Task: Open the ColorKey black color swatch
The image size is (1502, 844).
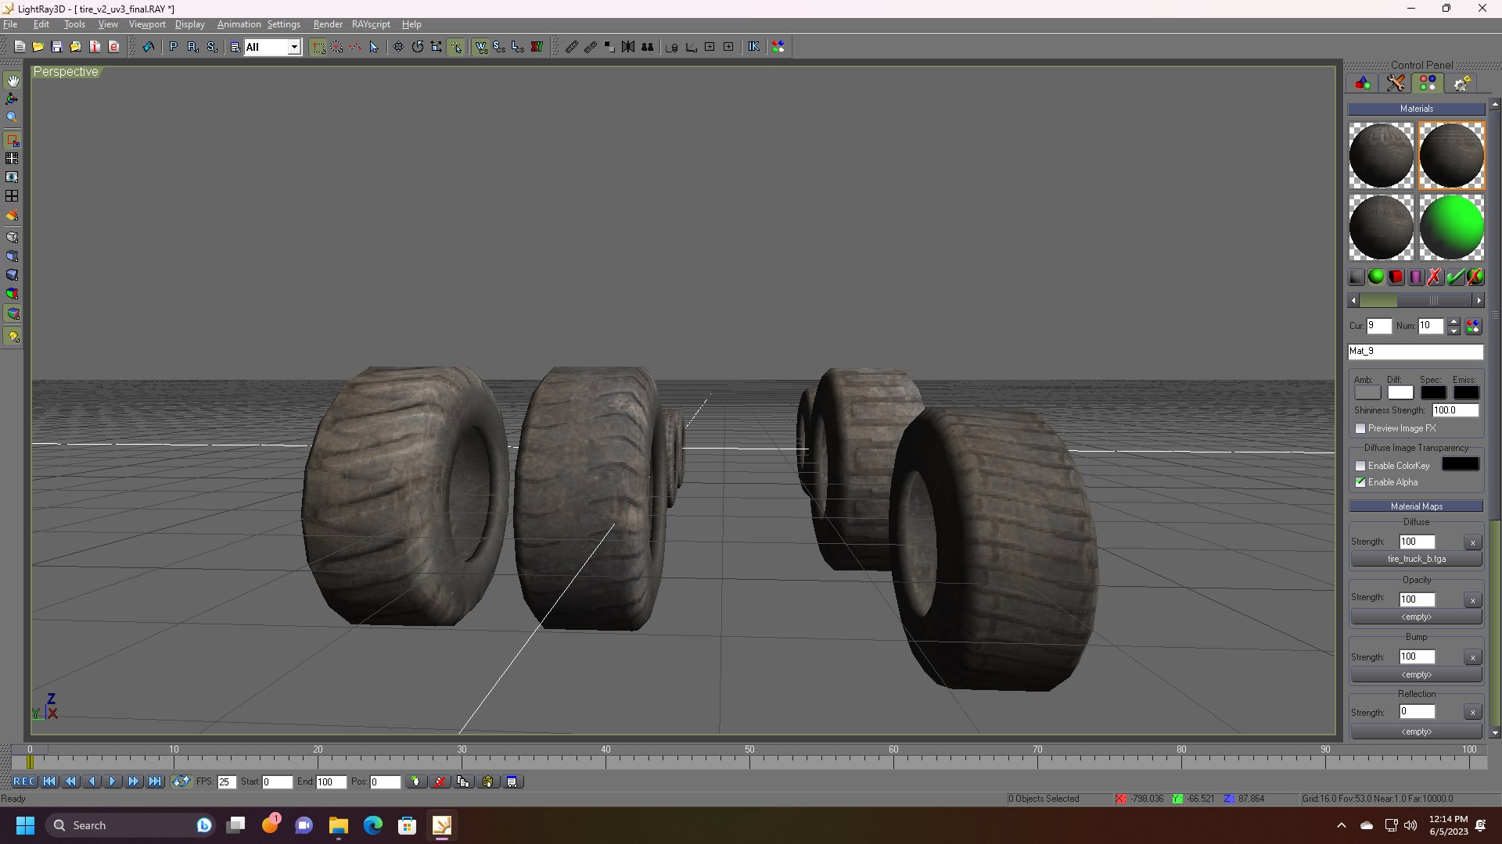Action: pyautogui.click(x=1460, y=464)
